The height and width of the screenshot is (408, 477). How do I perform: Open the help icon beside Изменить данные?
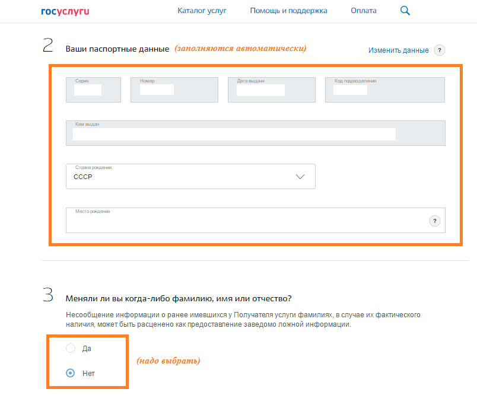(439, 50)
